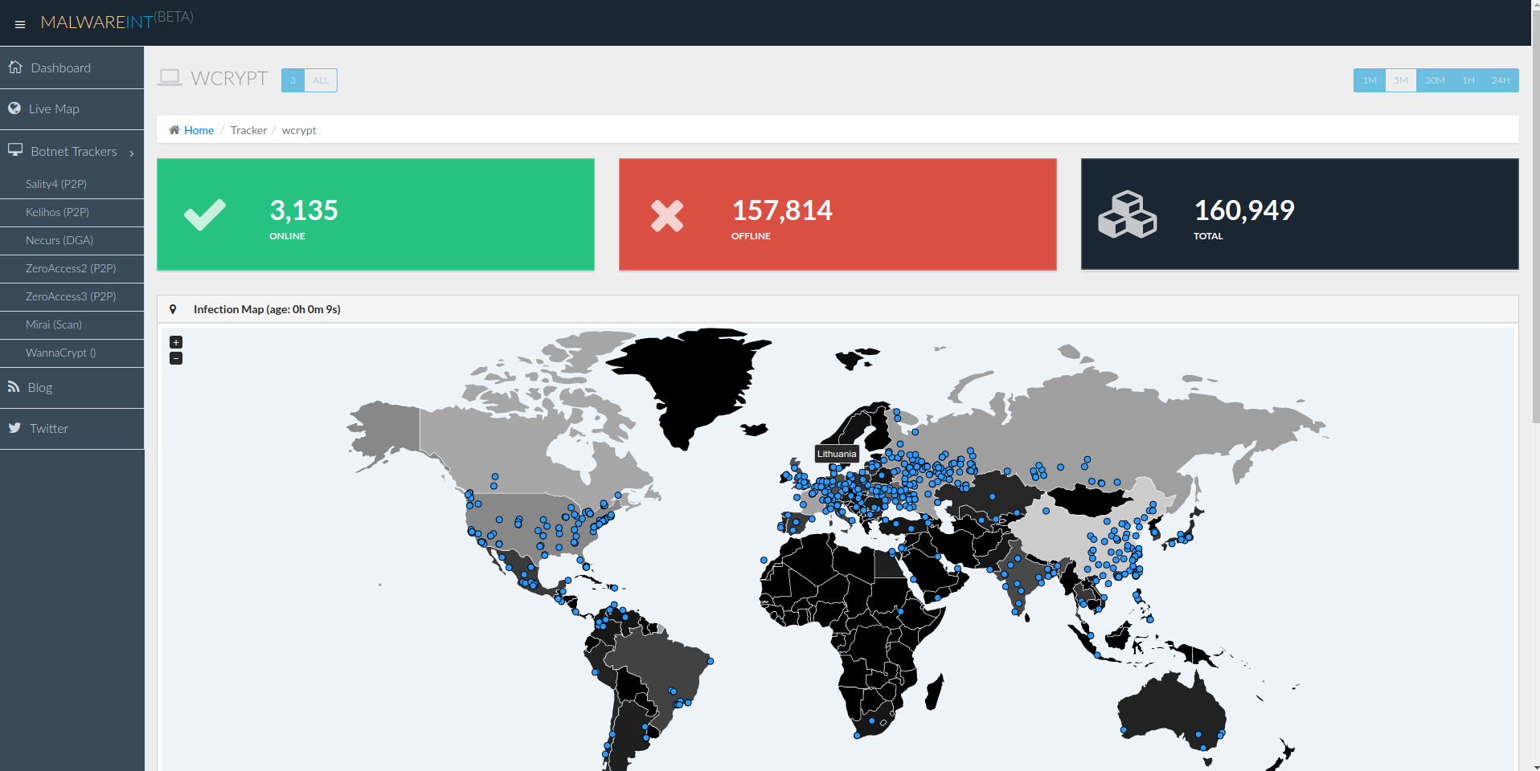The image size is (1540, 771).
Task: Click the Botnet Trackers chevron arrow
Action: click(x=132, y=153)
